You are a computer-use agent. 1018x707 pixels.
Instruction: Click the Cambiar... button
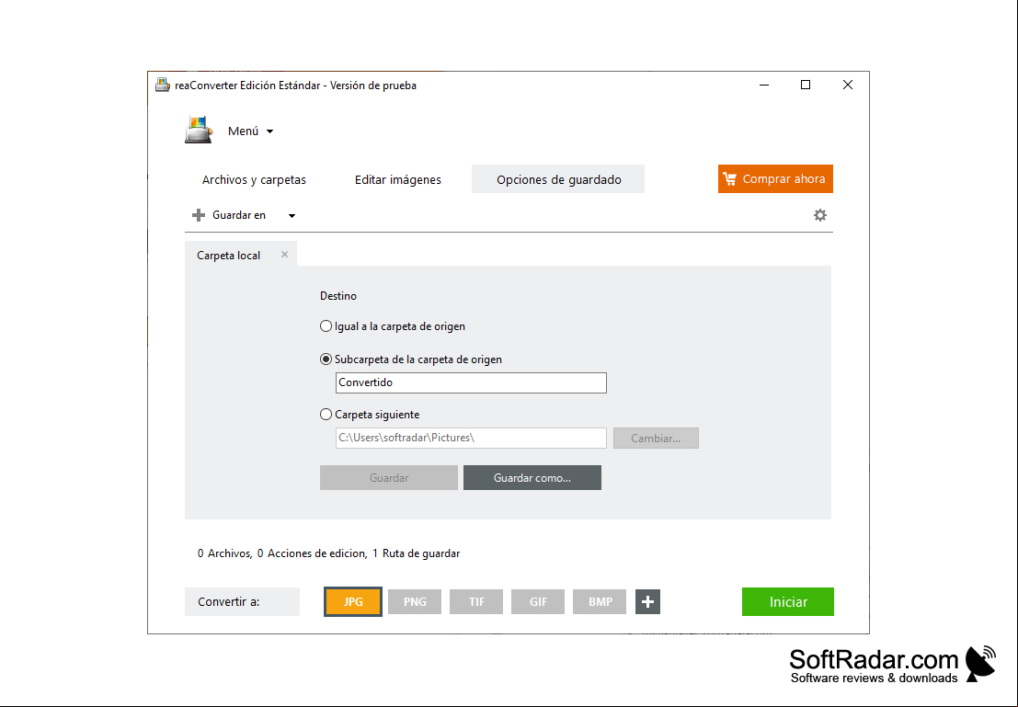[656, 439]
